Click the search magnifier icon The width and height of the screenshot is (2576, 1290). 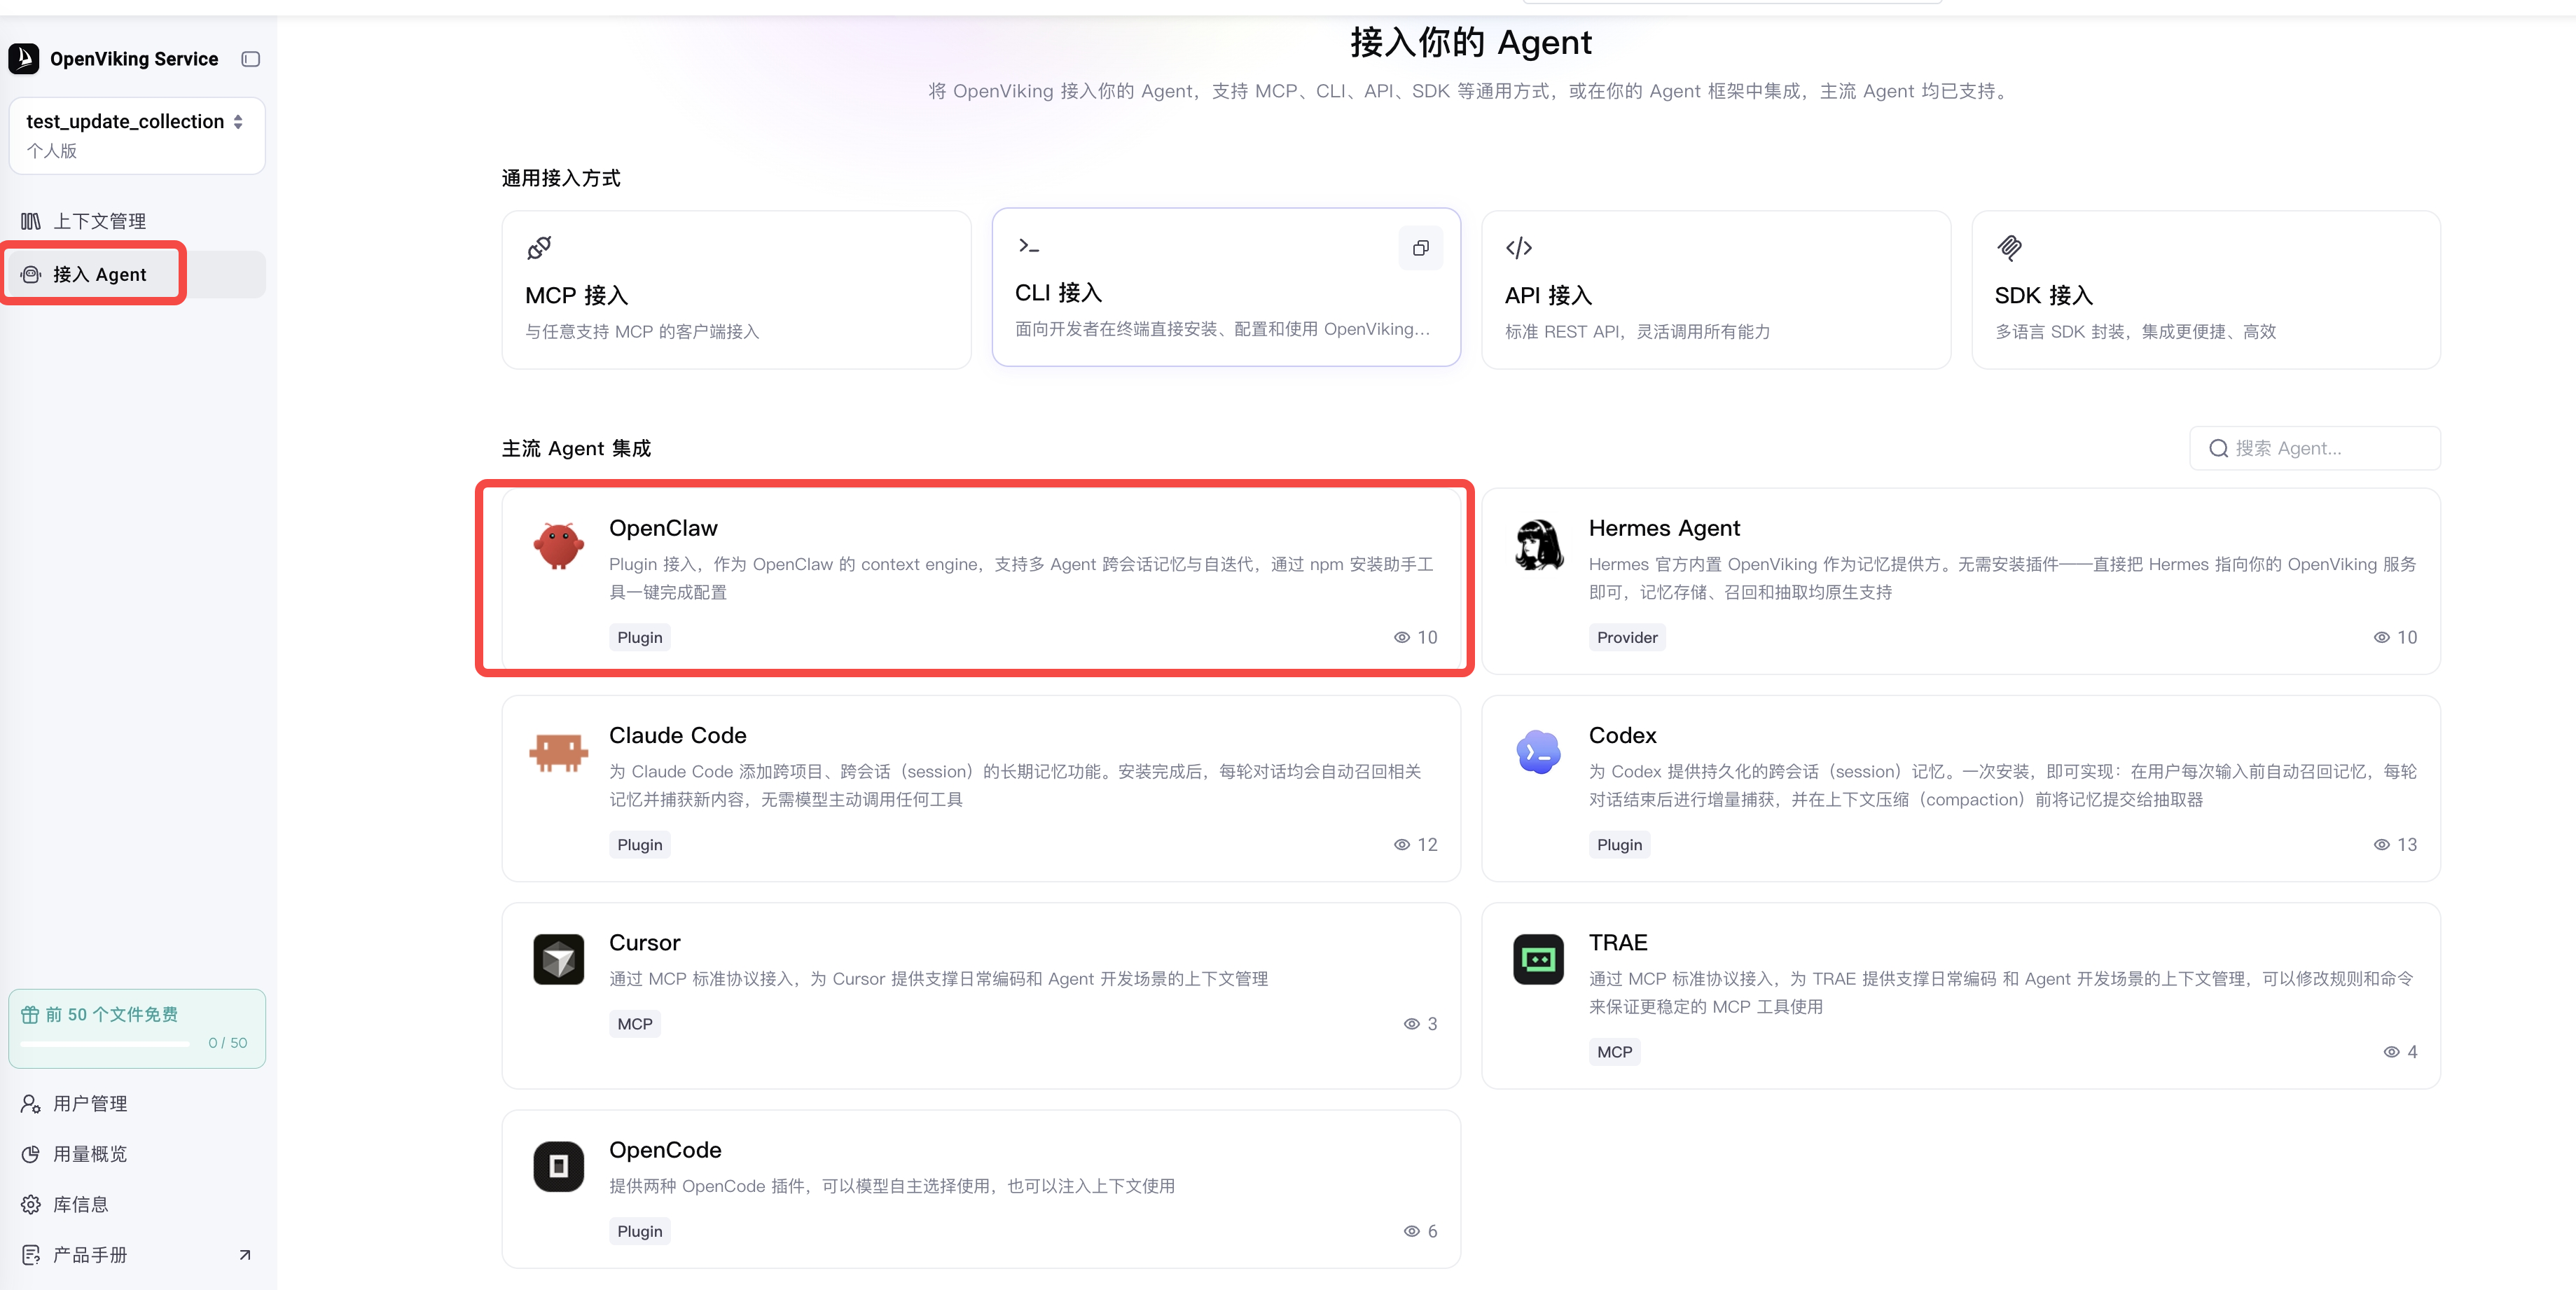coord(2218,449)
